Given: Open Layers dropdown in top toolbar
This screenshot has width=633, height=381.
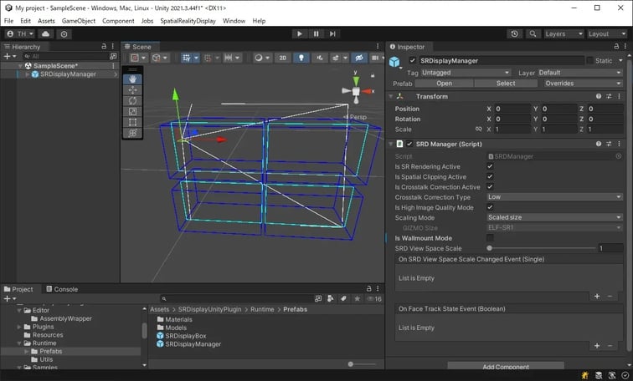Looking at the screenshot, I should 564,33.
